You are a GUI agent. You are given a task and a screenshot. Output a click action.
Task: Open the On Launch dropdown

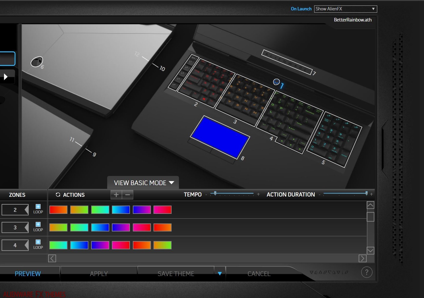click(x=345, y=9)
